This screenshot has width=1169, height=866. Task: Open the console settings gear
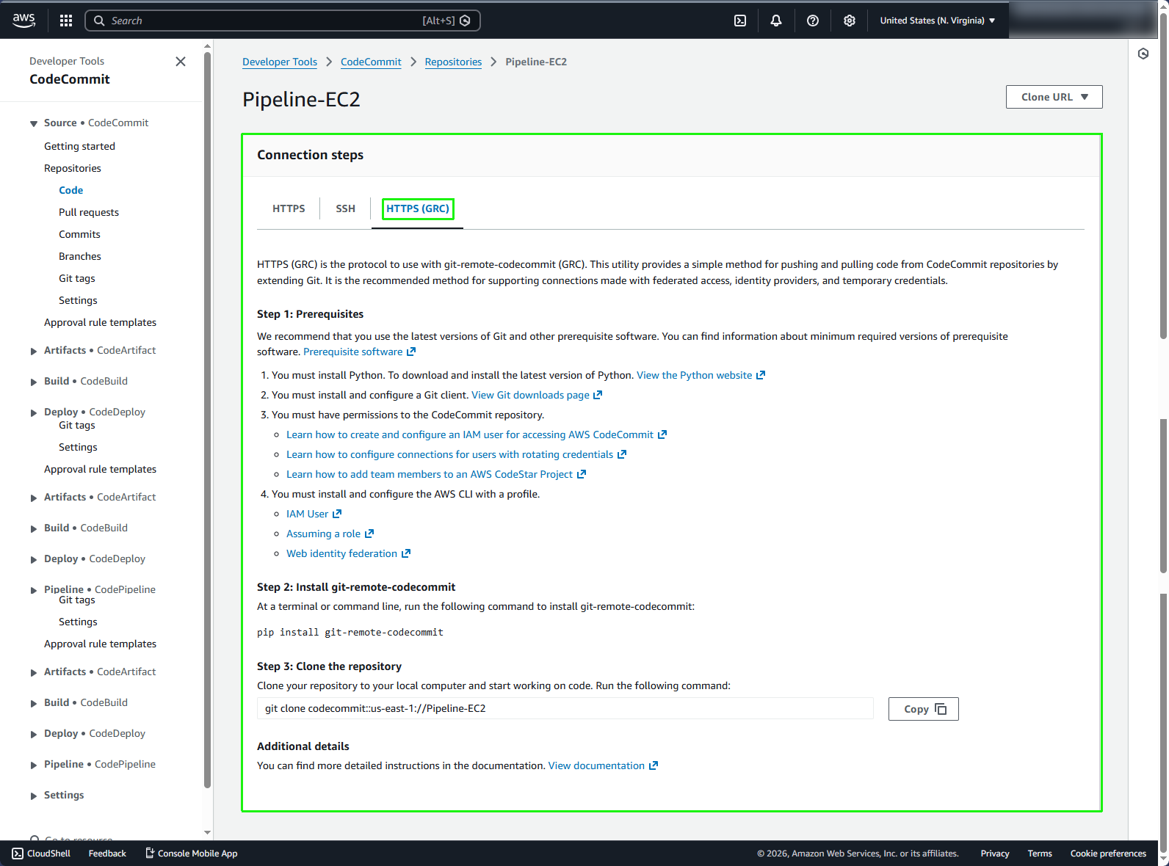click(x=850, y=21)
